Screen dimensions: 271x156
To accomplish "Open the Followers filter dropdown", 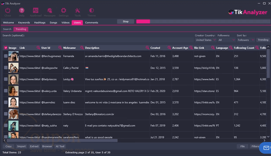I will coord(227,40).
